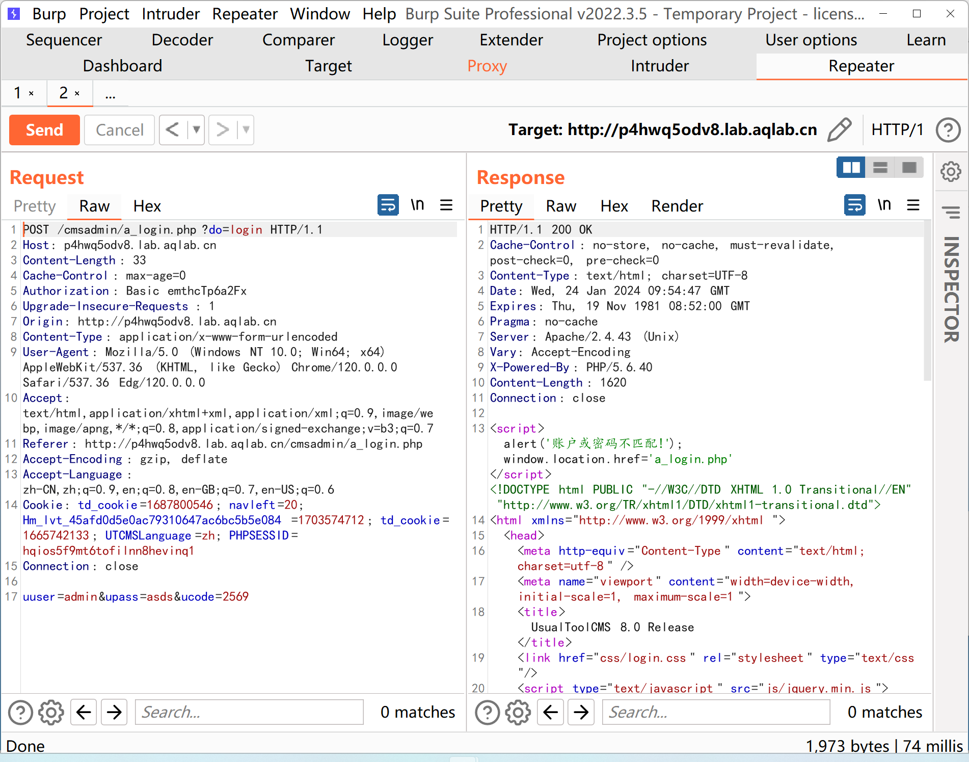
Task: Click the request search input field
Action: (249, 712)
